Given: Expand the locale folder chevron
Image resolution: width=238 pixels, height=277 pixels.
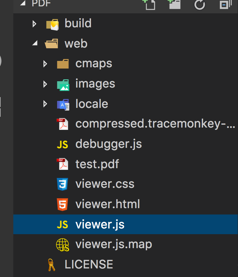Looking at the screenshot, I should tap(45, 104).
